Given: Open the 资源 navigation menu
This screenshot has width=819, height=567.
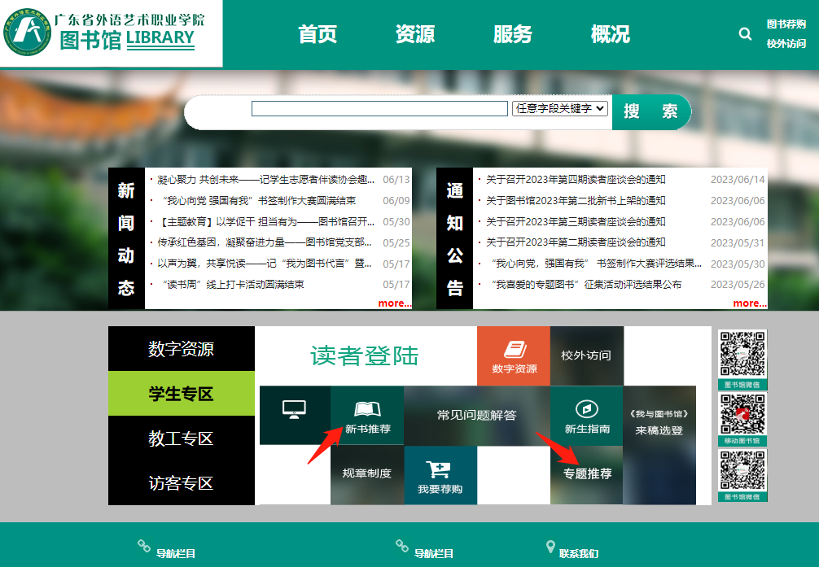Looking at the screenshot, I should [415, 34].
